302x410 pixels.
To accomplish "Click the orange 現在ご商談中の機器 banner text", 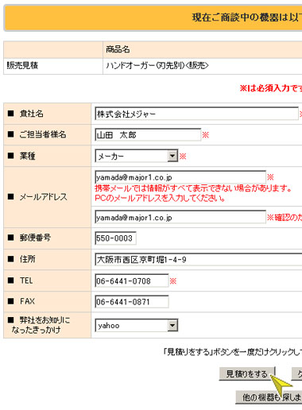I will [247, 17].
